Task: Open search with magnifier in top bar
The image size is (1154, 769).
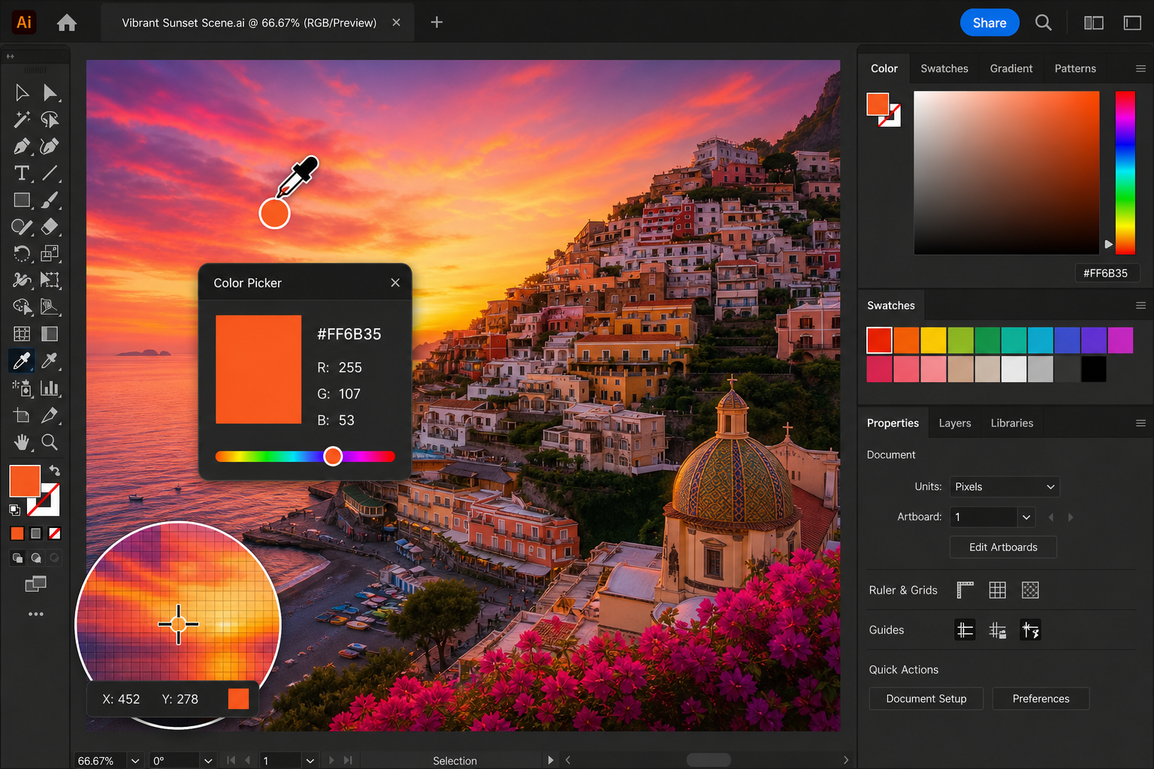Action: [x=1044, y=23]
